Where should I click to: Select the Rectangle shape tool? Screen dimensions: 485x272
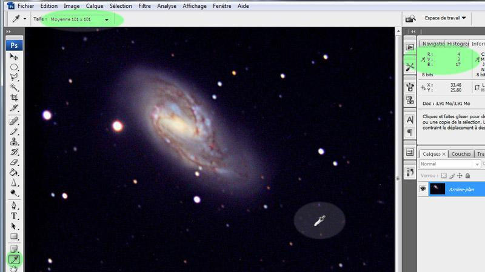coord(13,236)
